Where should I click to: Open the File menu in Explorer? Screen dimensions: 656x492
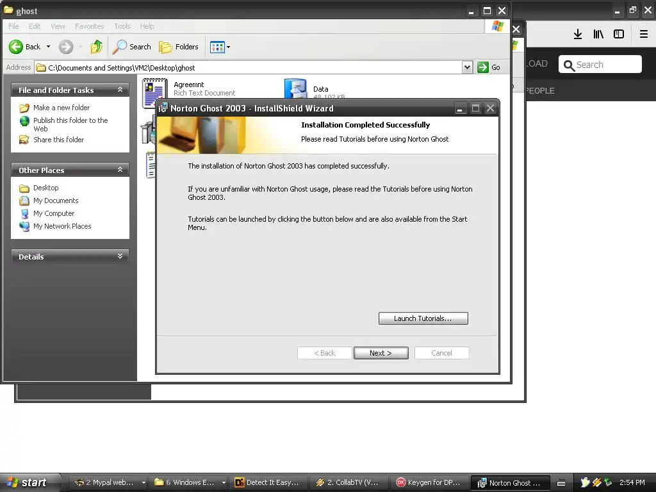[13, 26]
